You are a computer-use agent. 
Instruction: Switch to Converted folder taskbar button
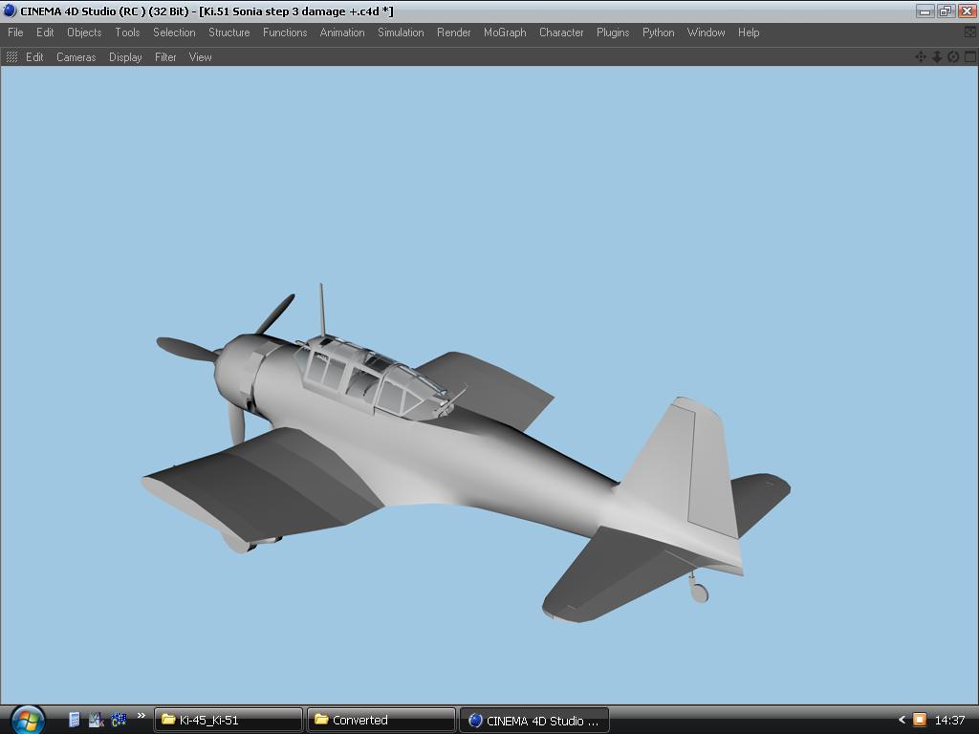click(381, 720)
